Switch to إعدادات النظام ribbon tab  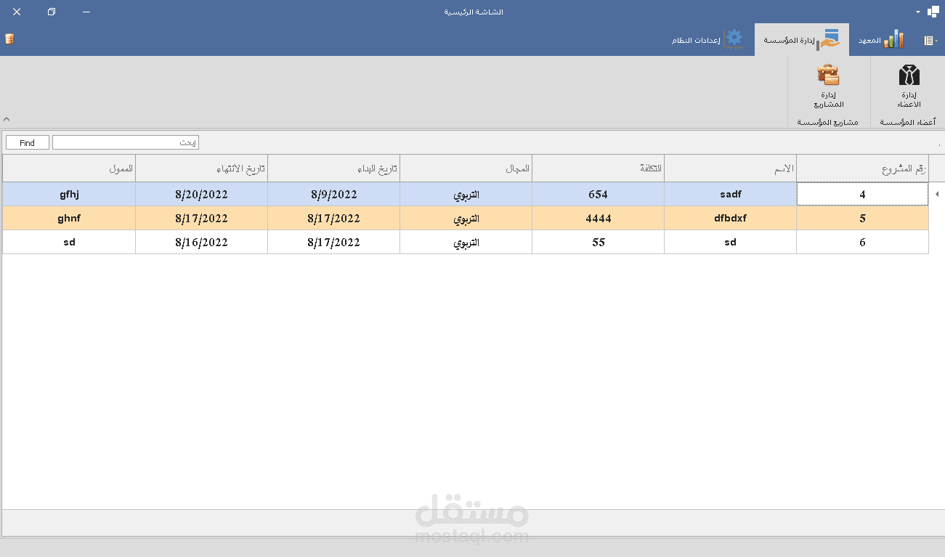(x=707, y=40)
